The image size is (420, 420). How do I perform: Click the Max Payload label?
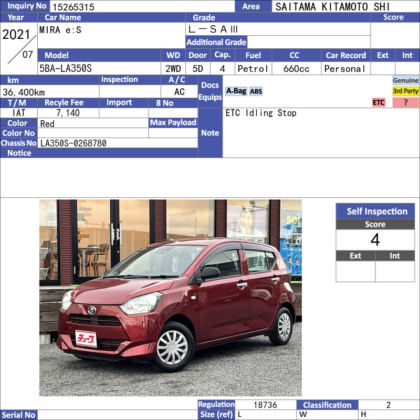click(x=173, y=123)
